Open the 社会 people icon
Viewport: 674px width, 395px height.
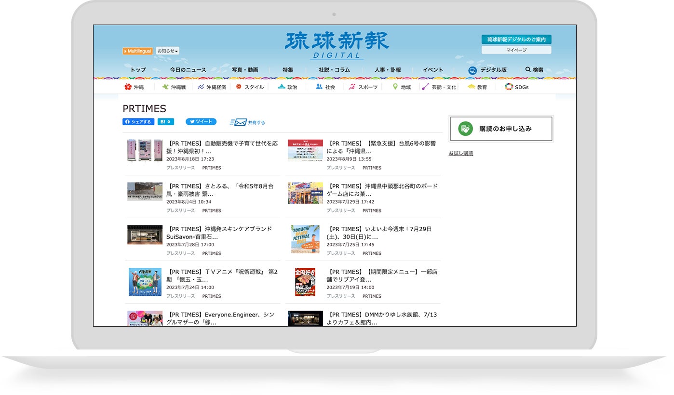point(319,87)
